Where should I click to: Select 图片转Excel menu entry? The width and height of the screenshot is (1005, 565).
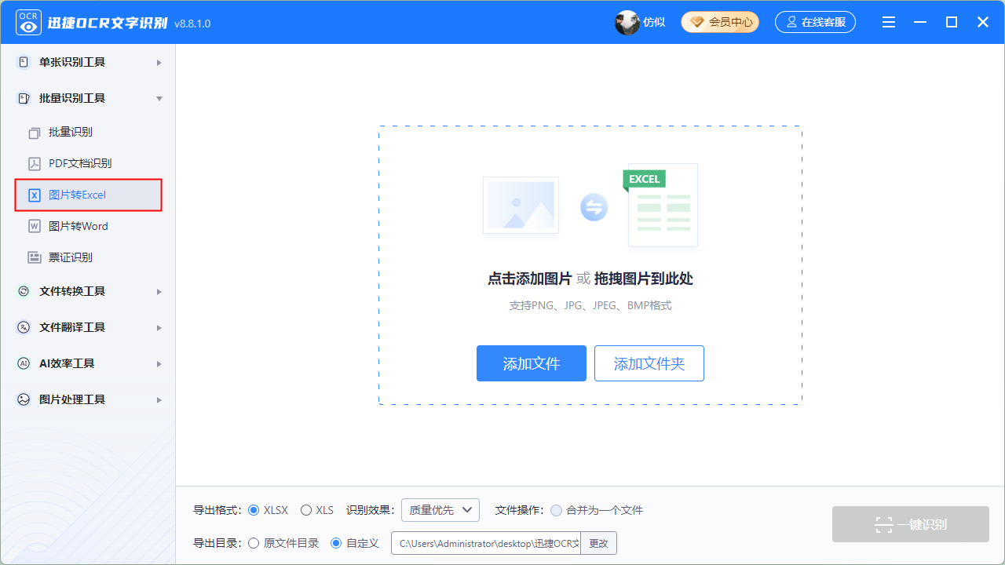pos(88,195)
